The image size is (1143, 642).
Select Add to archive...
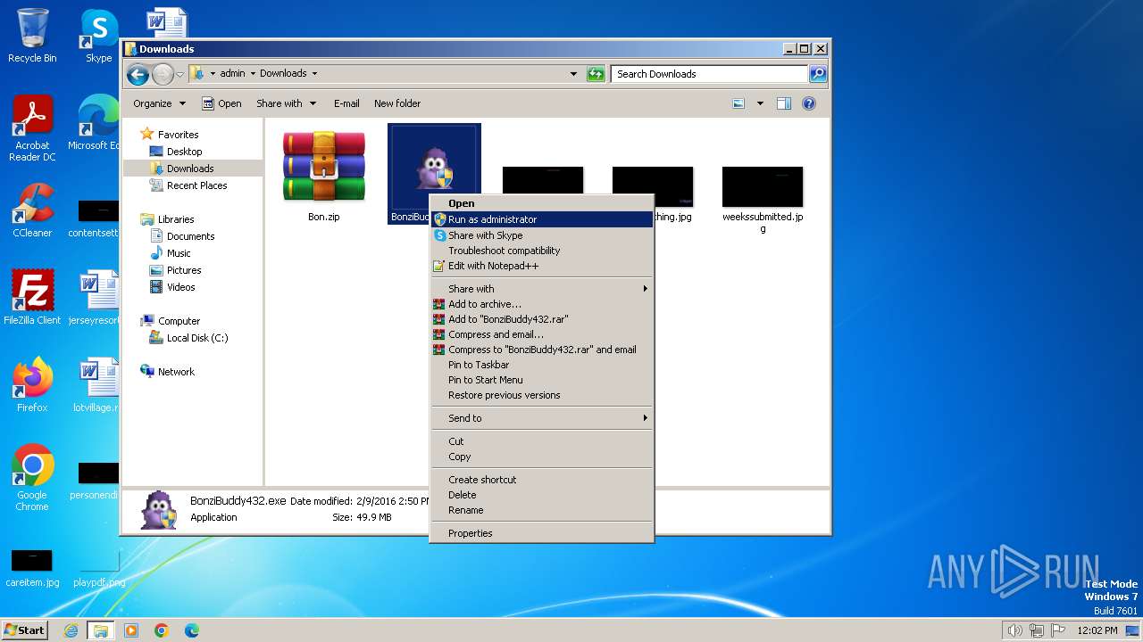pos(542,304)
